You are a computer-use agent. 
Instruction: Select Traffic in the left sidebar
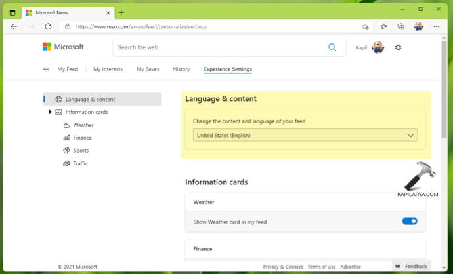tap(80, 163)
